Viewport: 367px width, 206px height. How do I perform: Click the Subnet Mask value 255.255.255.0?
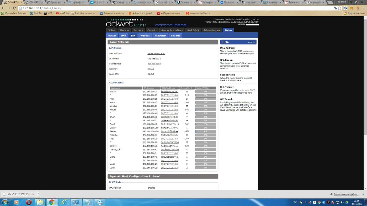tap(154, 64)
